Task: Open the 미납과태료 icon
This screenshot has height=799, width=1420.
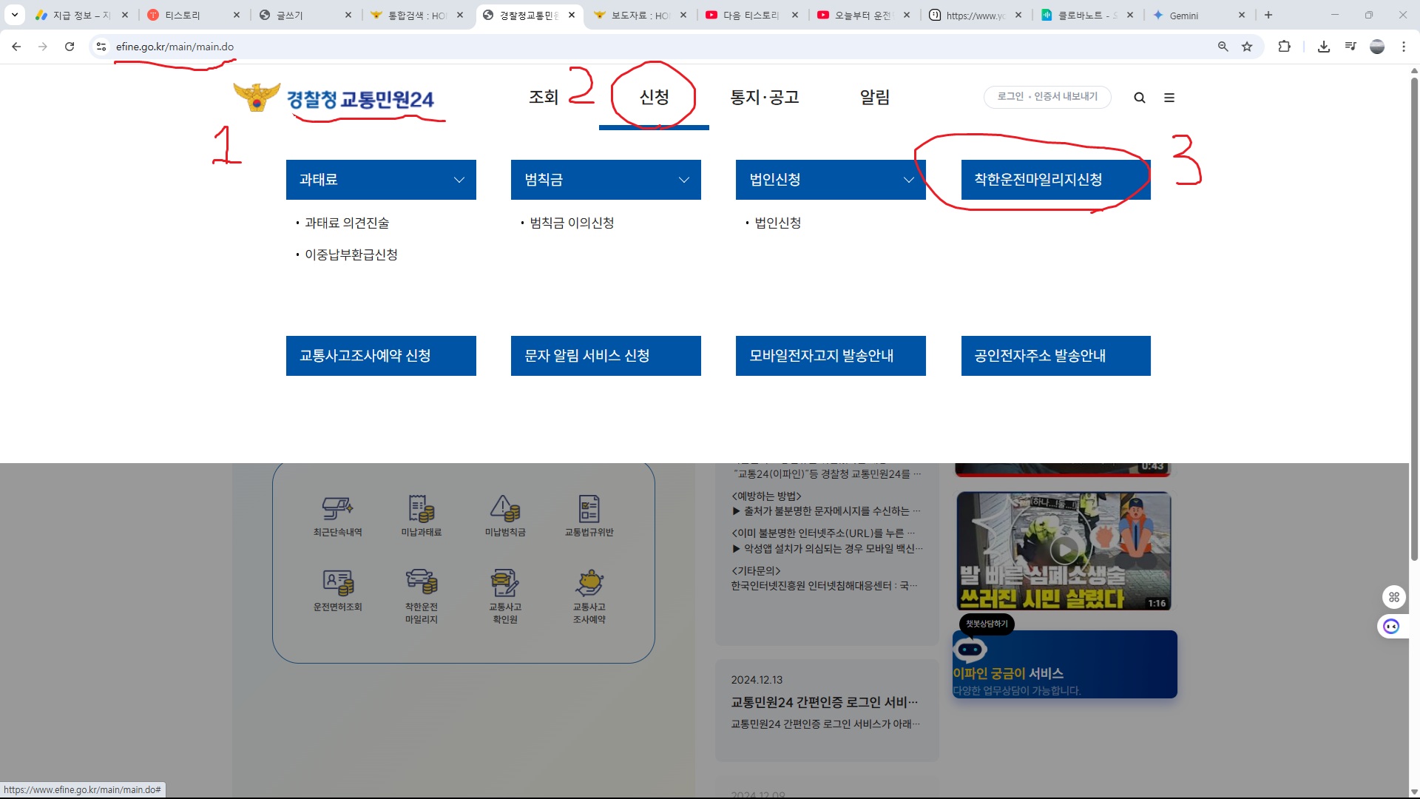Action: (422, 514)
